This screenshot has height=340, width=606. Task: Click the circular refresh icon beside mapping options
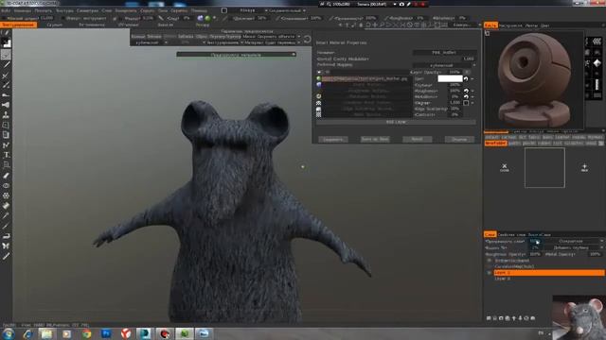point(307,40)
